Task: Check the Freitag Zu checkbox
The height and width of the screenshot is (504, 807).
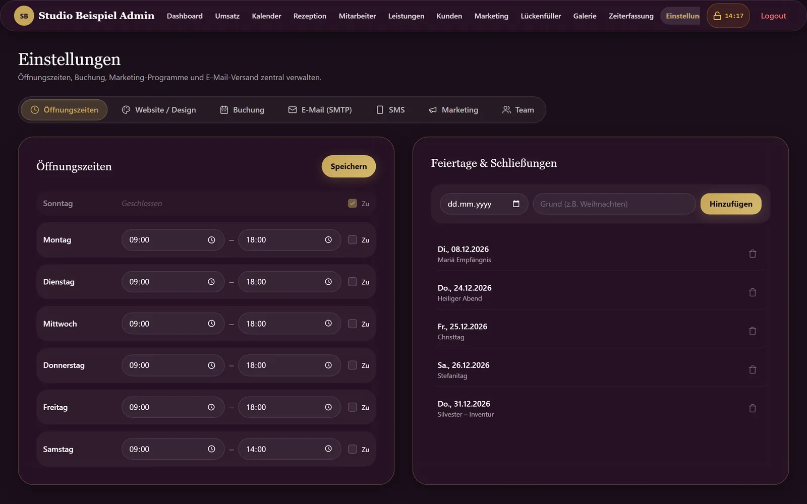Action: click(x=352, y=407)
